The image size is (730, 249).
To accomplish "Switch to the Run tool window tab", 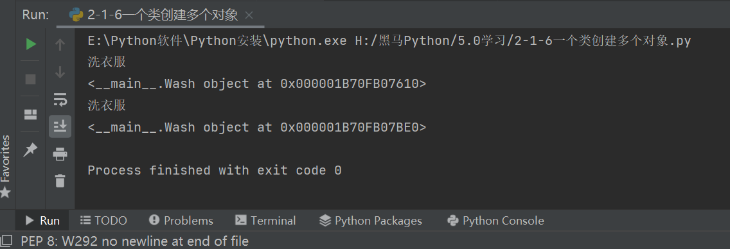I will click(x=42, y=221).
